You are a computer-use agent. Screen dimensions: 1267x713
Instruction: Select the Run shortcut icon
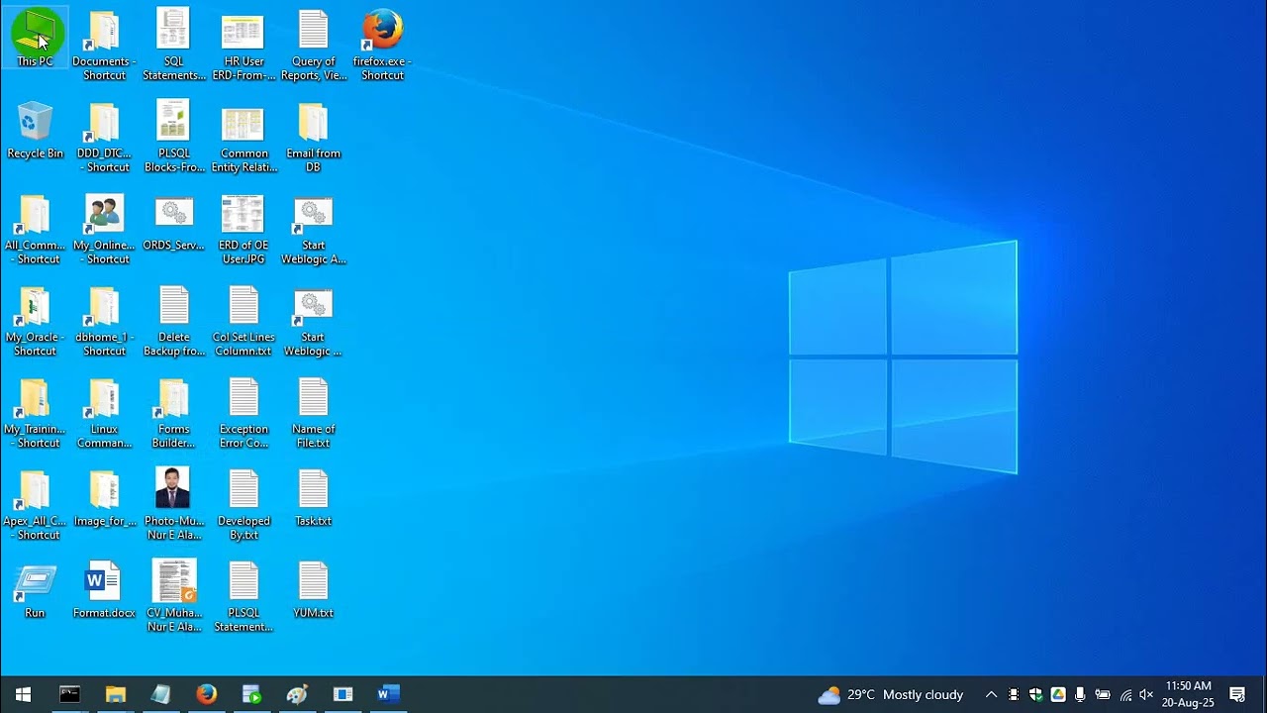pyautogui.click(x=35, y=591)
